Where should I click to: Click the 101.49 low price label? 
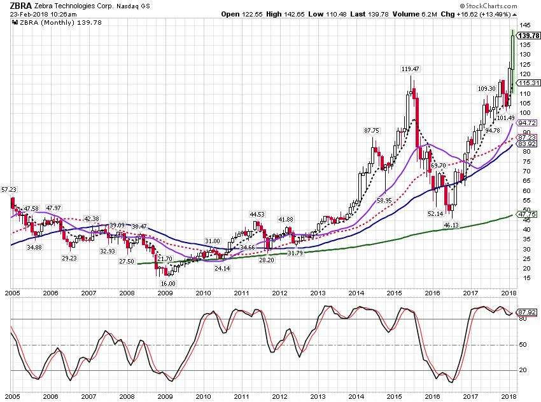[506, 117]
